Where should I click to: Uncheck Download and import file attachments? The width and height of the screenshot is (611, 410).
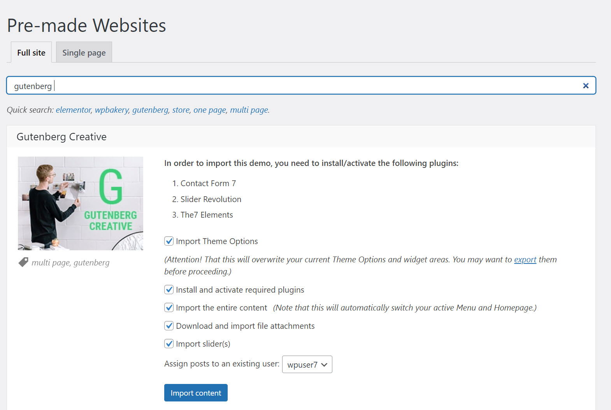[x=169, y=326]
